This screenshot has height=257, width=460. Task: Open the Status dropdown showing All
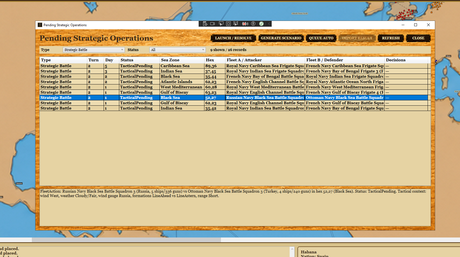coord(178,50)
